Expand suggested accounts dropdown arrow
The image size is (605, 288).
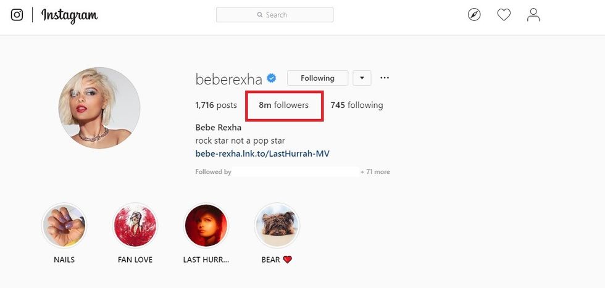click(x=362, y=78)
